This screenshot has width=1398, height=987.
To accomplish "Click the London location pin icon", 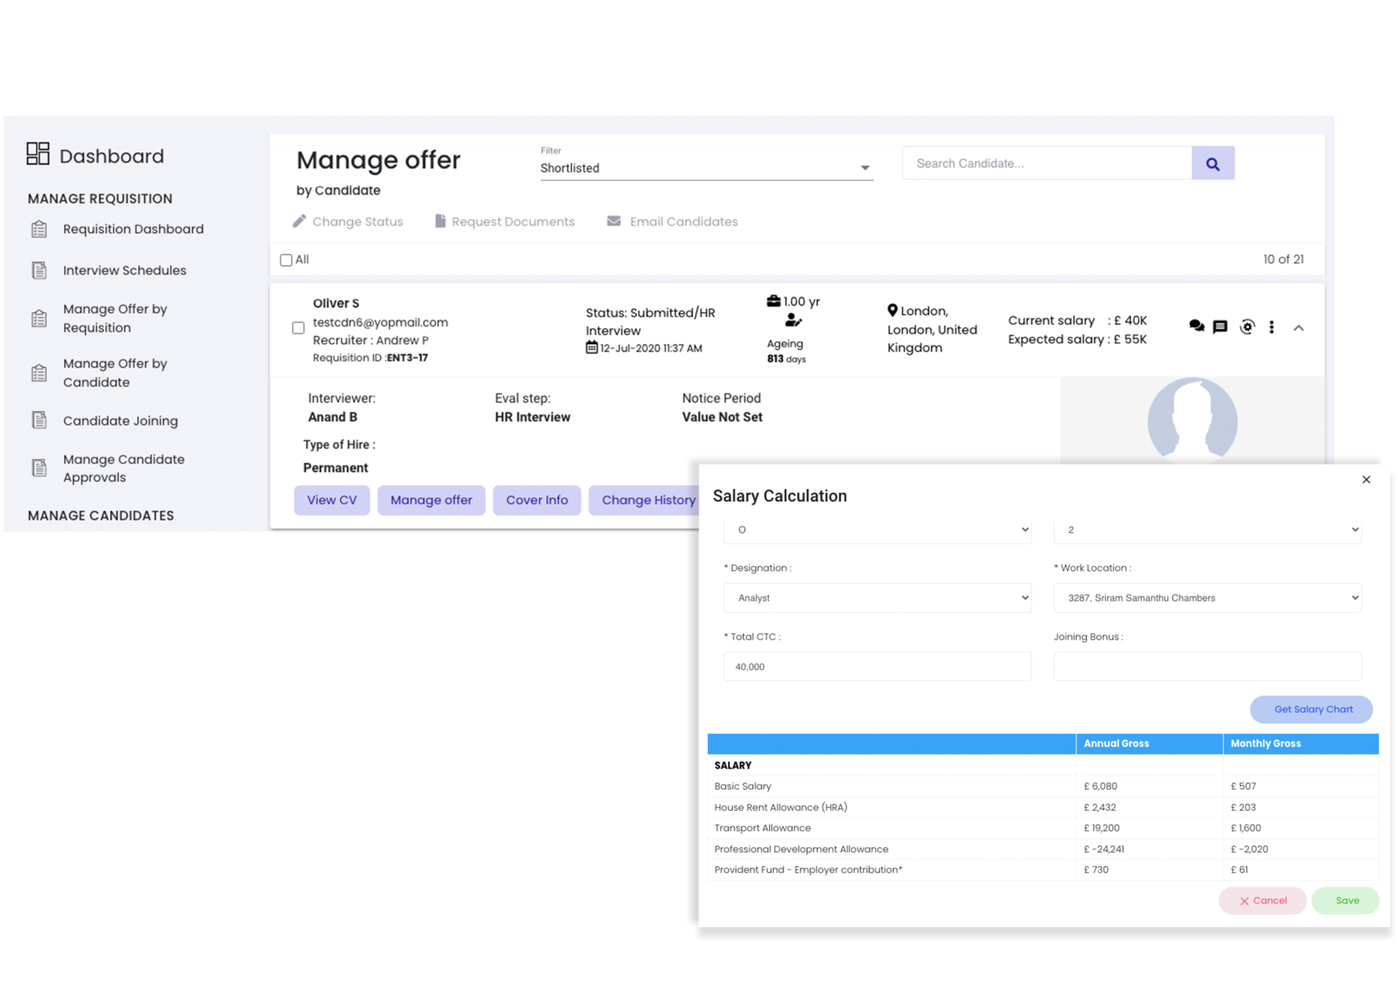I will [892, 310].
